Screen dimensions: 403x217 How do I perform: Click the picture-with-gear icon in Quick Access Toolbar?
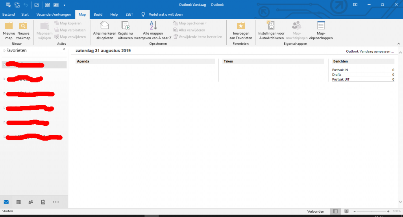(8, 5)
